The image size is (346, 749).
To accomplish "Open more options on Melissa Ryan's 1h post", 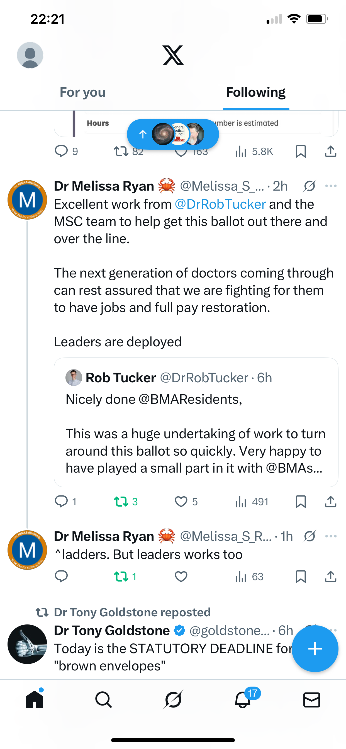I will click(x=331, y=536).
